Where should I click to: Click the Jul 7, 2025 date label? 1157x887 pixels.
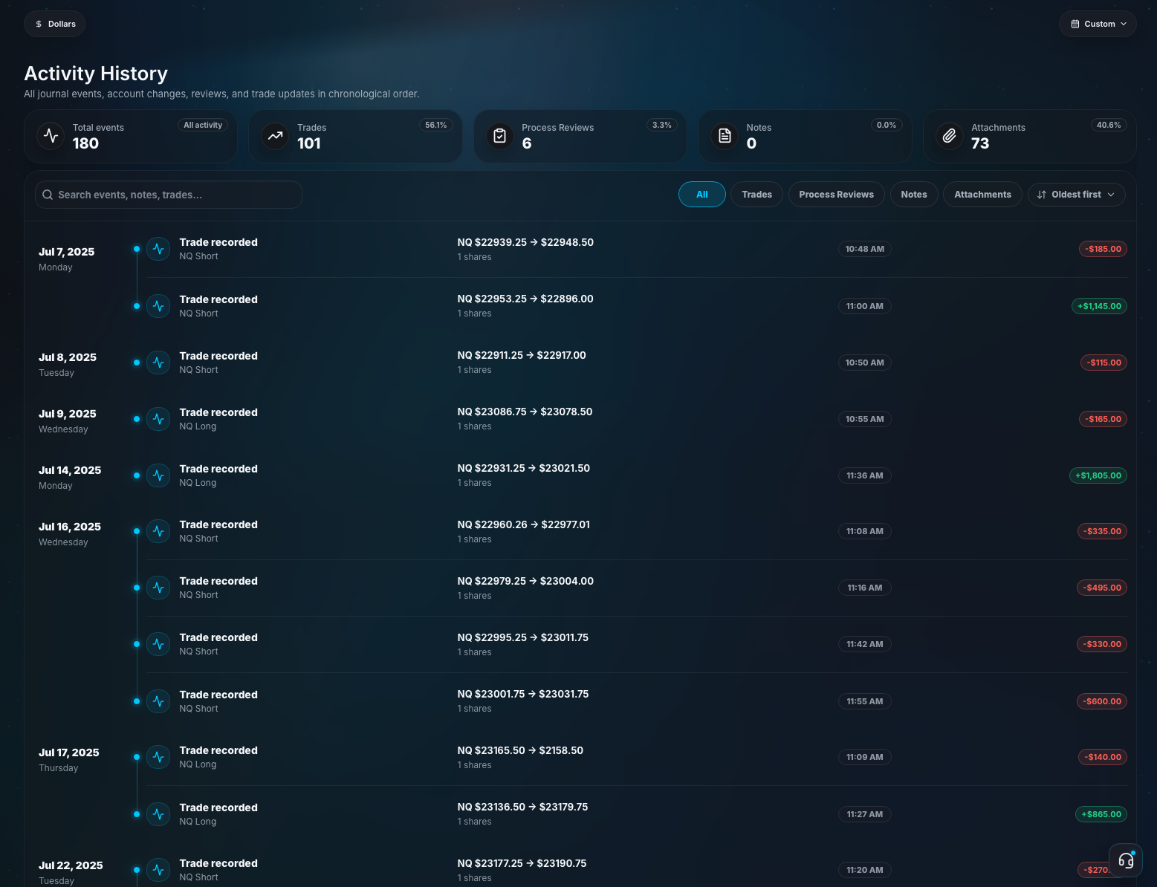coord(66,252)
